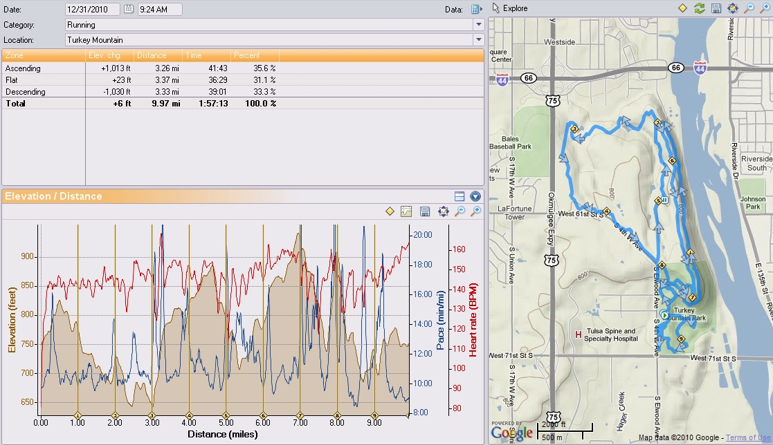Open the Data options icon
Screen dimensions: 773x445
(475, 9)
